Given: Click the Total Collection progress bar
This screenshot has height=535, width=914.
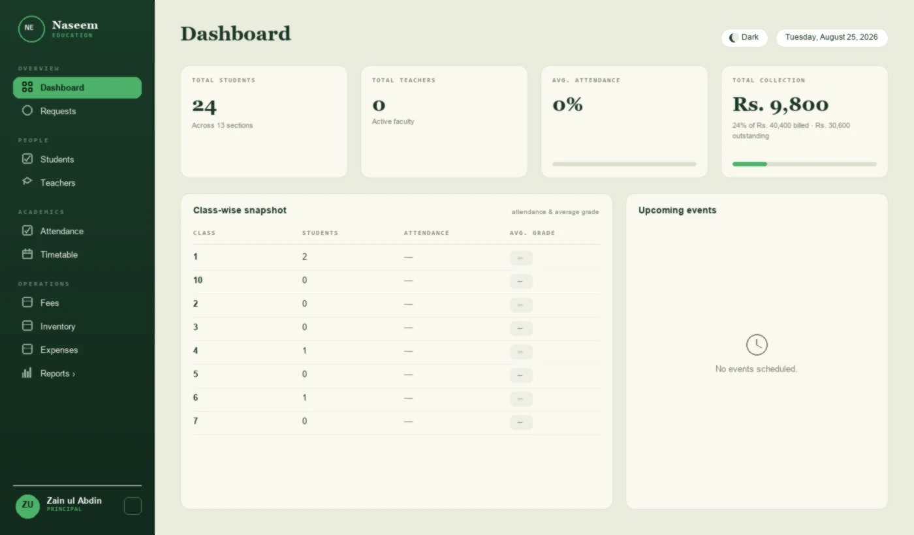Looking at the screenshot, I should pos(804,164).
